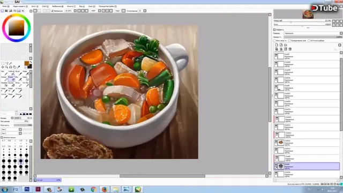Open the Окно menu
343x193 pixels.
coord(92,6)
